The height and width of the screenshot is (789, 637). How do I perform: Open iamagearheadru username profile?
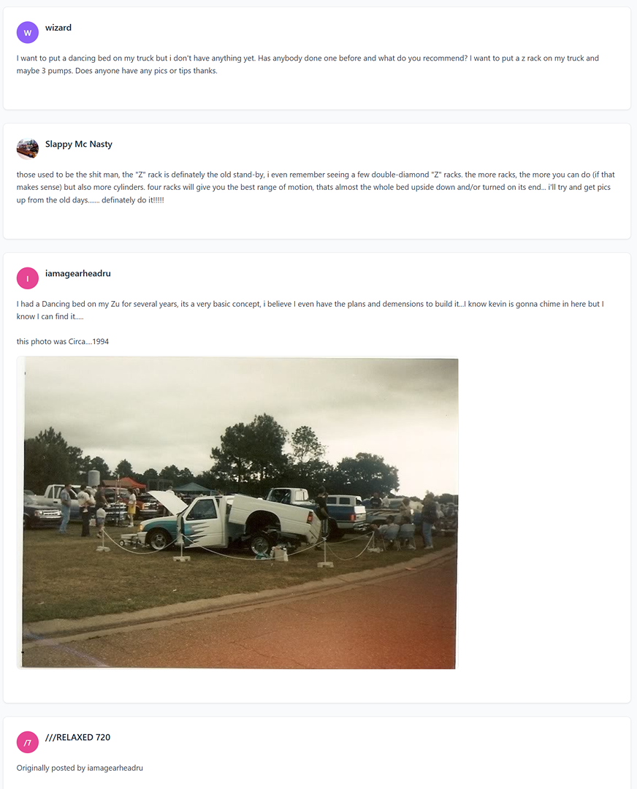pos(78,273)
